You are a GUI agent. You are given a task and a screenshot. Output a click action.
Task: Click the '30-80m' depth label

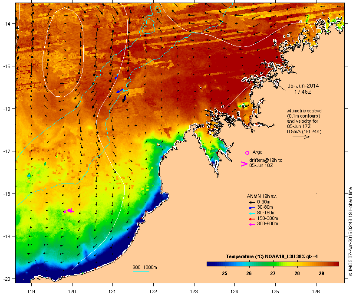[x=265, y=207]
